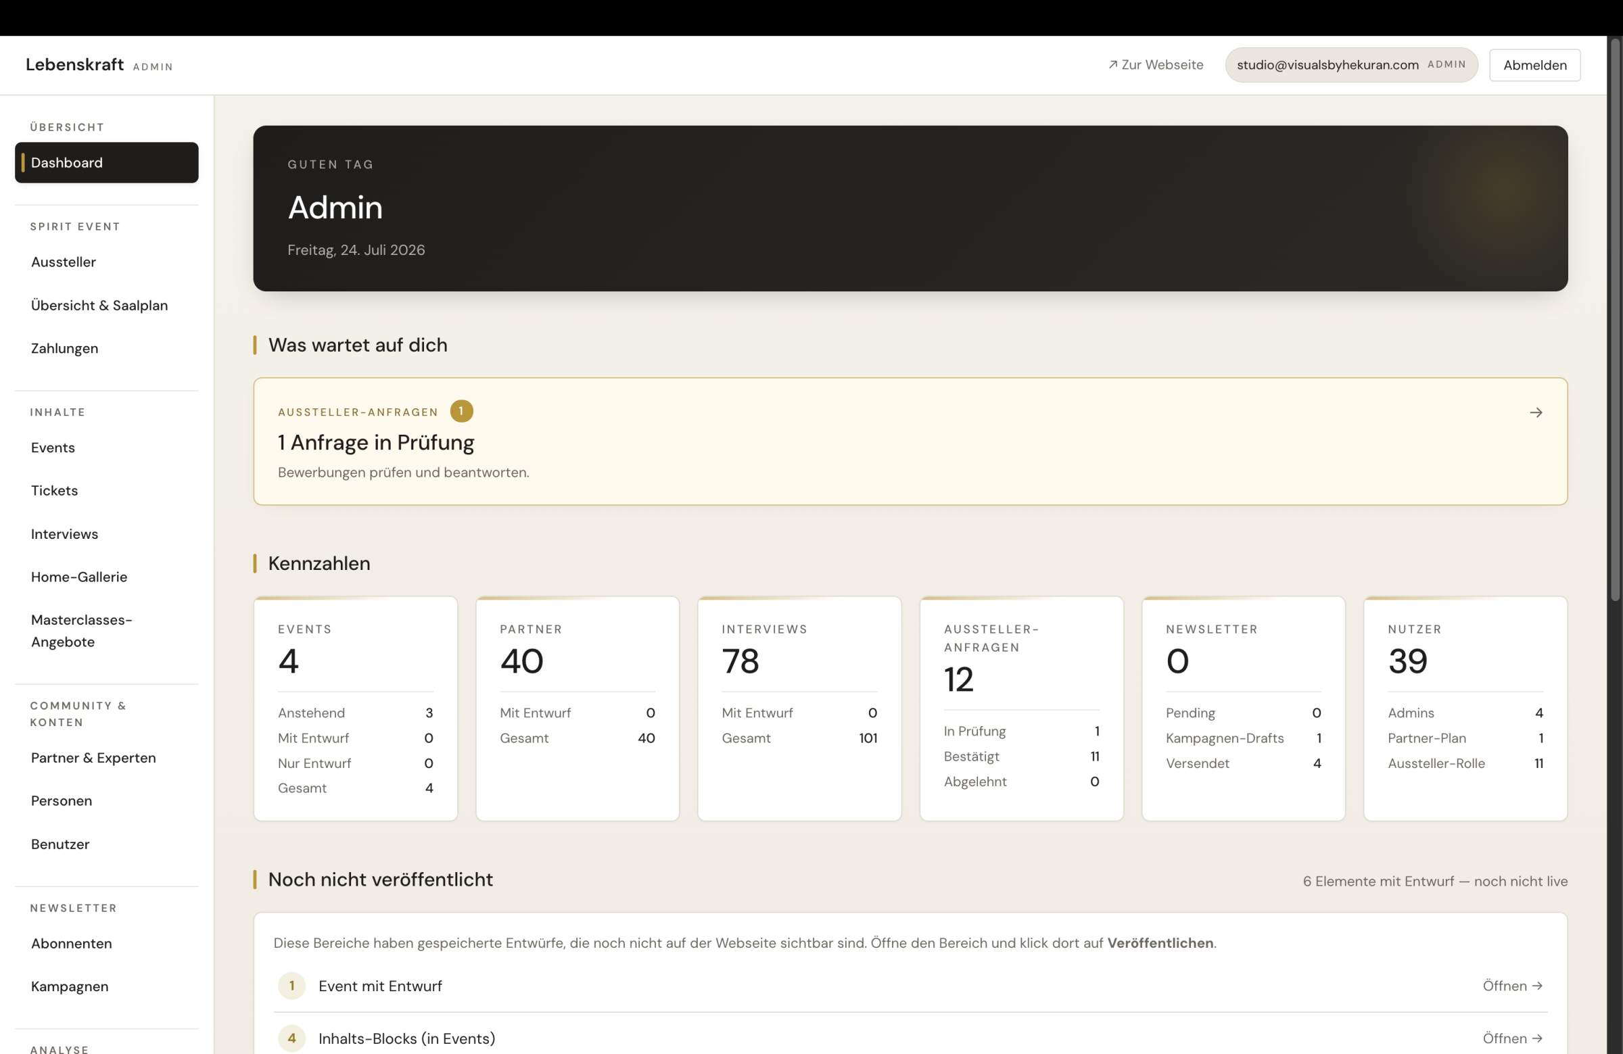Screen dimensions: 1623x1054
Task: Click the Aussteller-Anfragen badge showing 1
Action: point(462,411)
